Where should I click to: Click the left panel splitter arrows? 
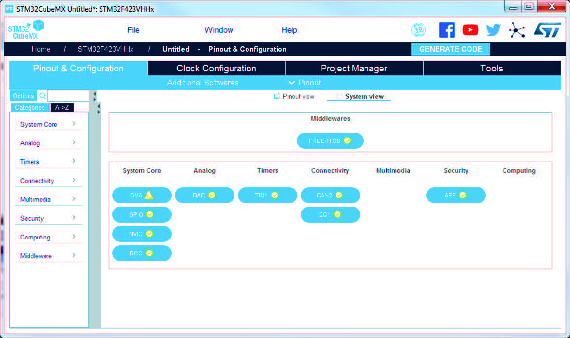(98, 109)
